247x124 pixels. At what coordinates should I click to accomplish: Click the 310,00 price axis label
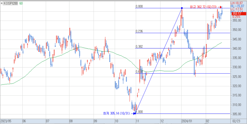[237, 105]
